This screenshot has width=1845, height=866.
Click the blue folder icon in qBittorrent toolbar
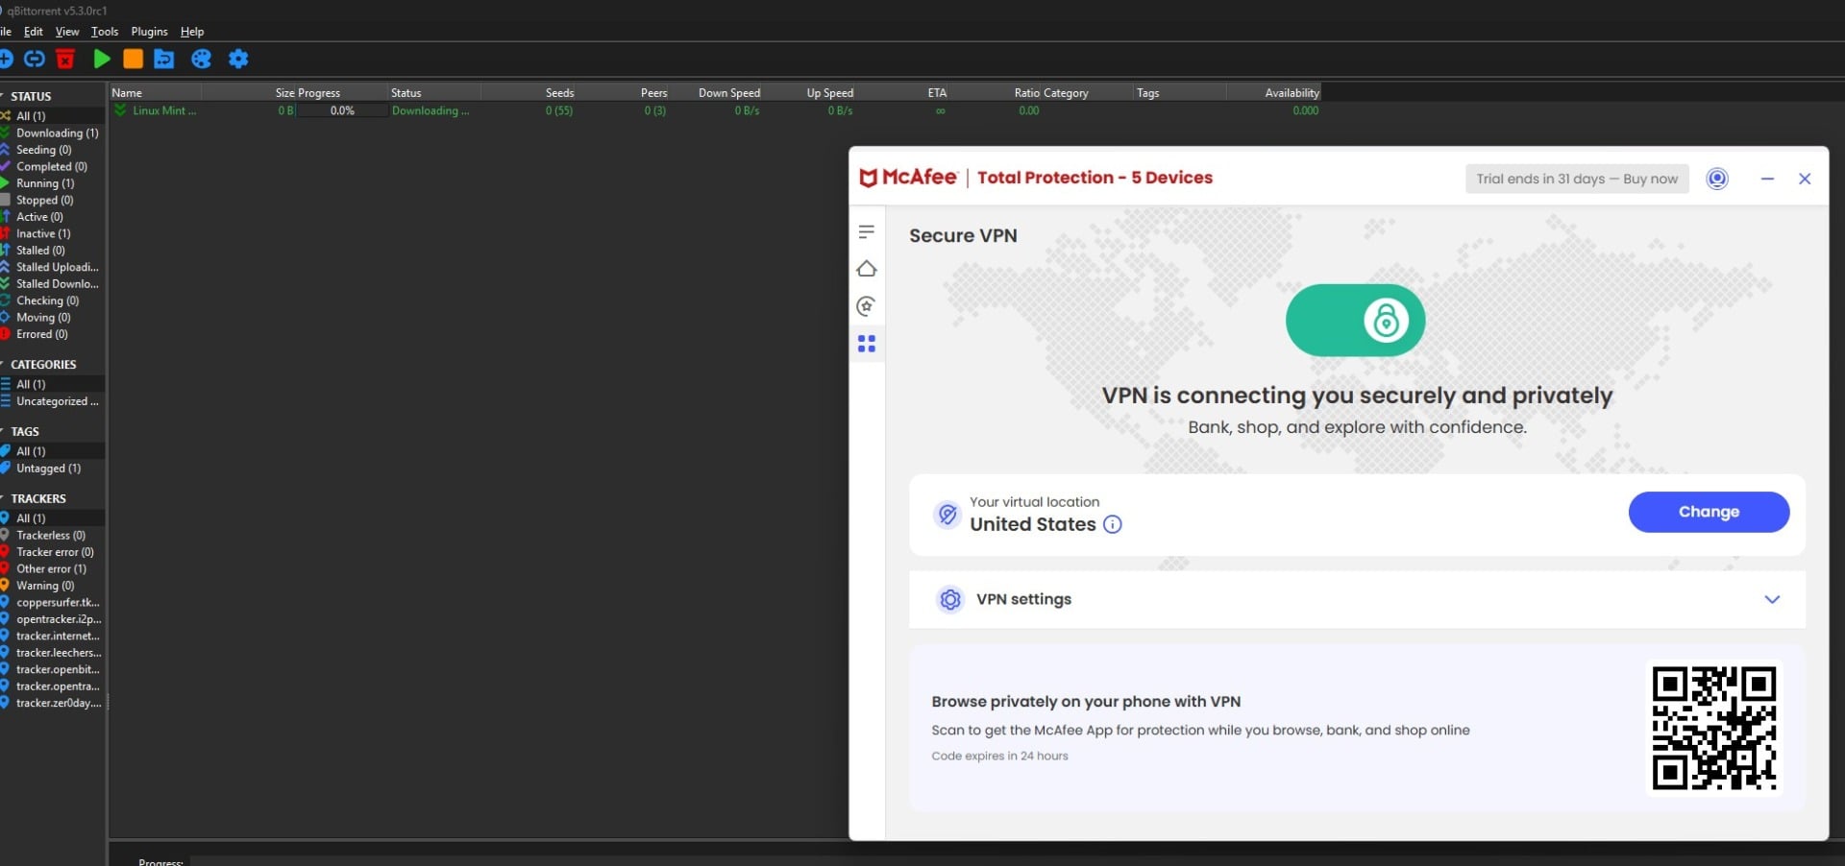(164, 60)
